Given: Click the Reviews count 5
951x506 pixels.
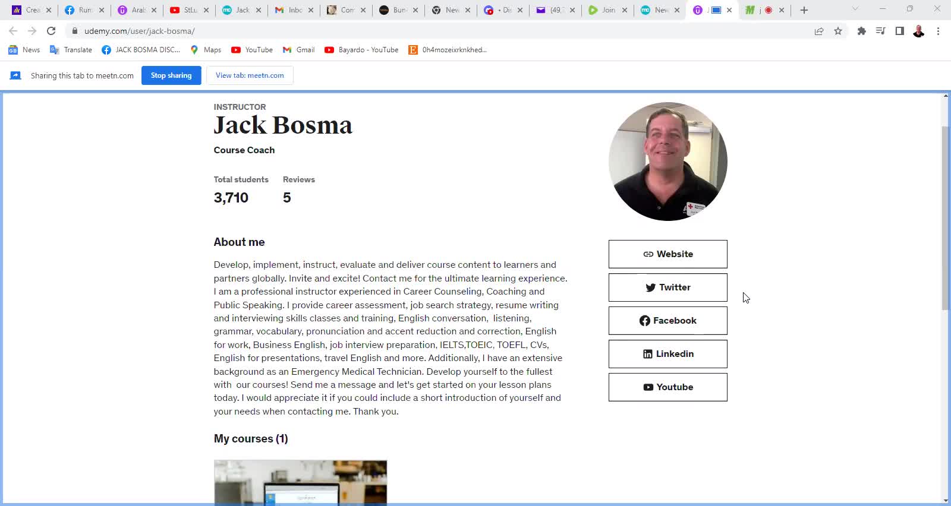Looking at the screenshot, I should pos(287,198).
